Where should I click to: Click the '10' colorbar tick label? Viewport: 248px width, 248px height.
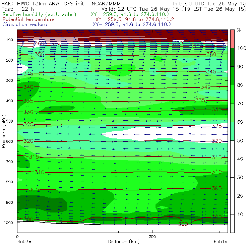pos(240,214)
